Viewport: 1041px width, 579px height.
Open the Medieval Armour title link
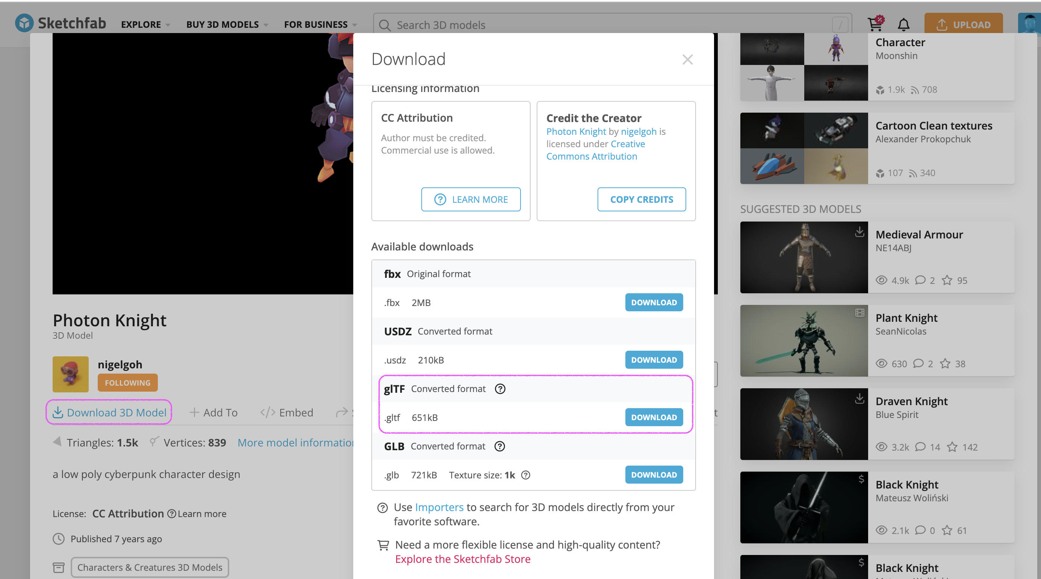pyautogui.click(x=919, y=235)
